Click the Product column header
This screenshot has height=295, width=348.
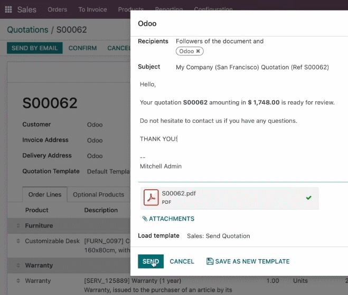36,210
